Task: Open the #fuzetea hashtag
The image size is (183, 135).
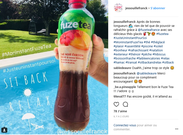Action: tap(162, 34)
